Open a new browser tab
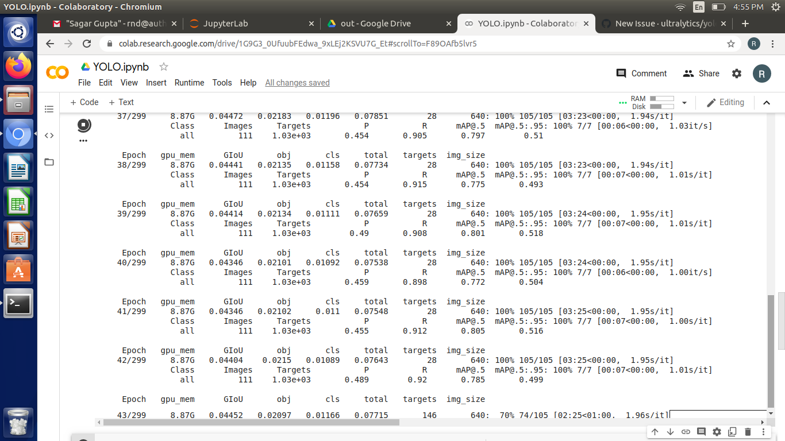This screenshot has height=441, width=785. [x=745, y=24]
